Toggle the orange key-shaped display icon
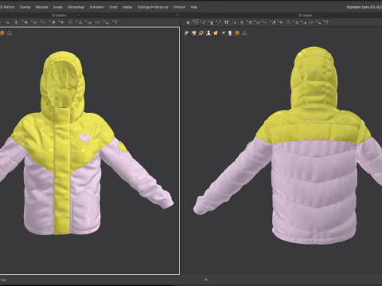Screen dimensions: 382x286 (201, 33)
